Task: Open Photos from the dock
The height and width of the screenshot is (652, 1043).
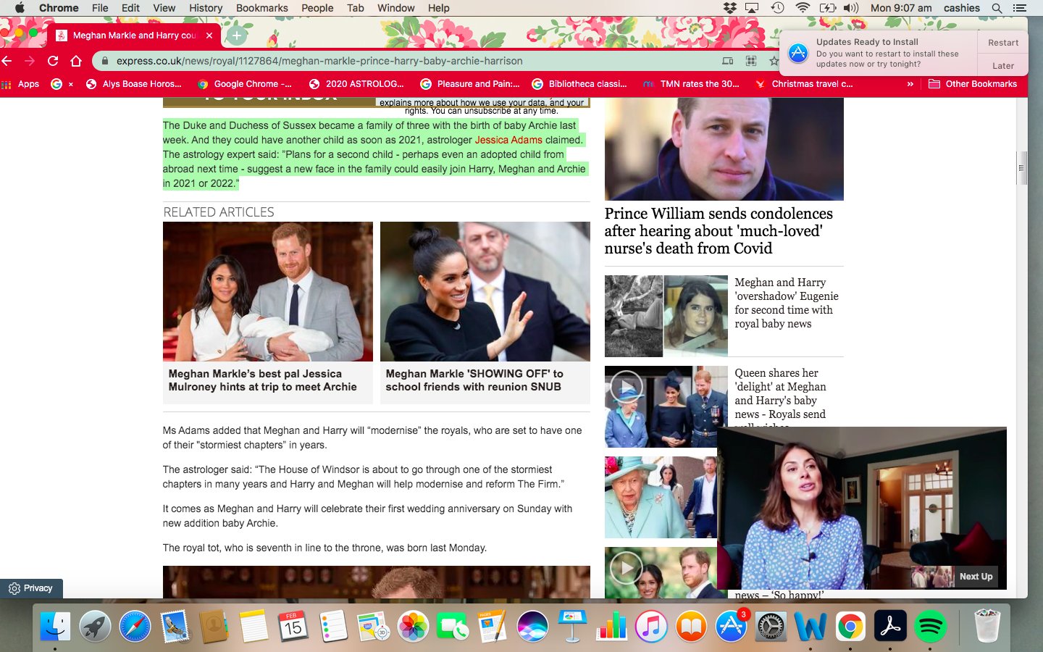Action: [x=413, y=627]
